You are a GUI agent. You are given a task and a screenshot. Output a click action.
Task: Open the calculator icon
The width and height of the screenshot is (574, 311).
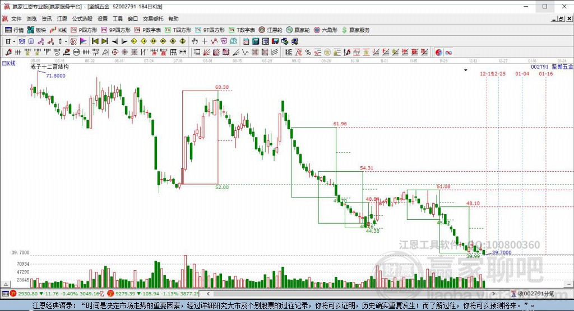(x=256, y=41)
